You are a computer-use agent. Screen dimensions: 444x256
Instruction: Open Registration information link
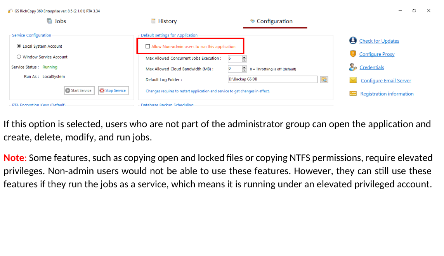pos(387,94)
